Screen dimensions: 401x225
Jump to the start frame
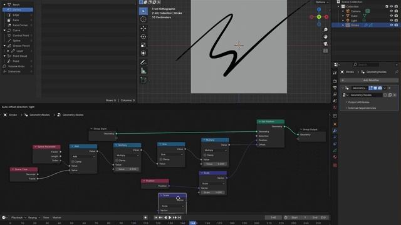156,217
